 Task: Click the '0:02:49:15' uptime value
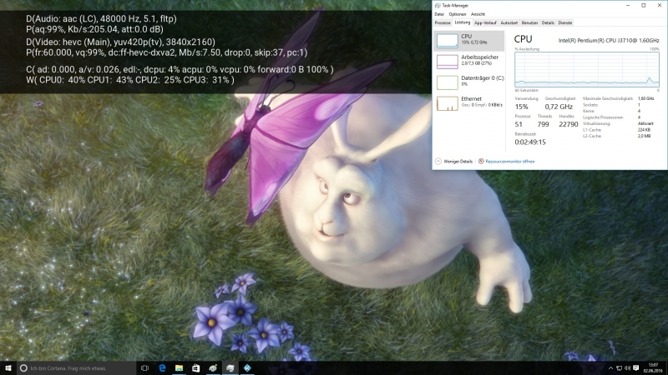click(530, 142)
